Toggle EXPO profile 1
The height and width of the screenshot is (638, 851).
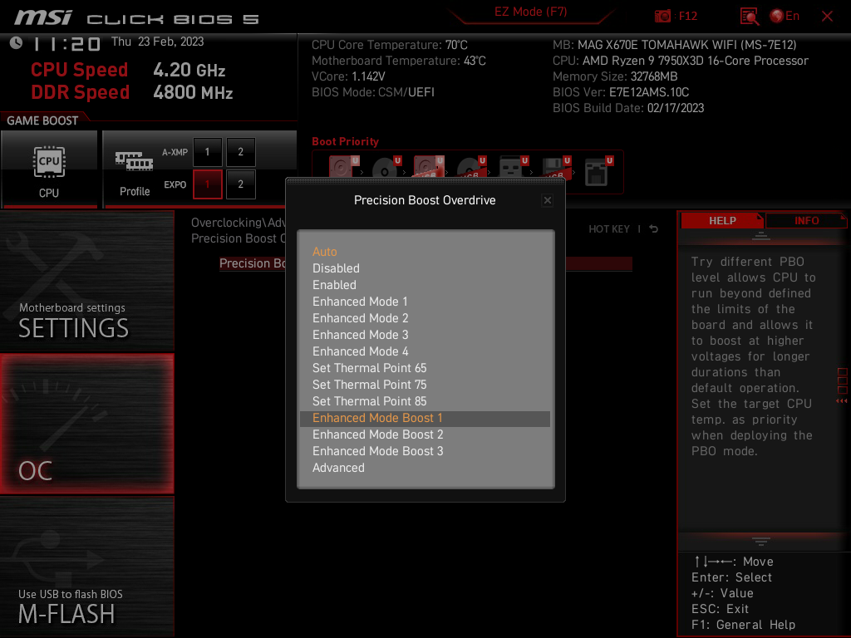pos(207,184)
